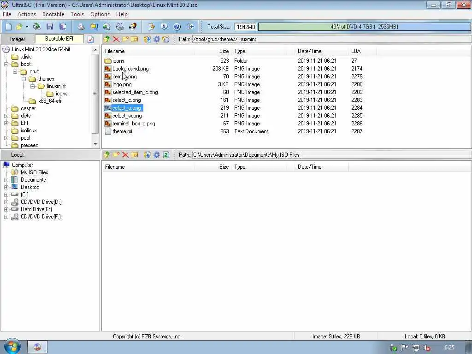Screen dimensions: 472x354
Task: Expand the EFI folder
Action: click(x=6, y=123)
